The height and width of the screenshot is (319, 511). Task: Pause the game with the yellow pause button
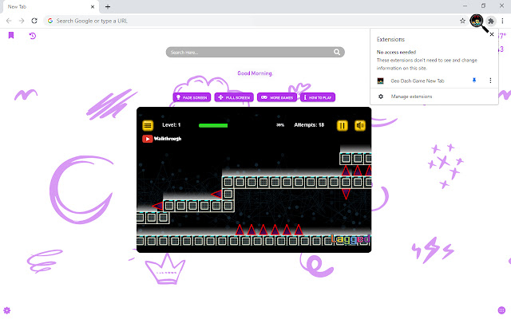coord(343,126)
